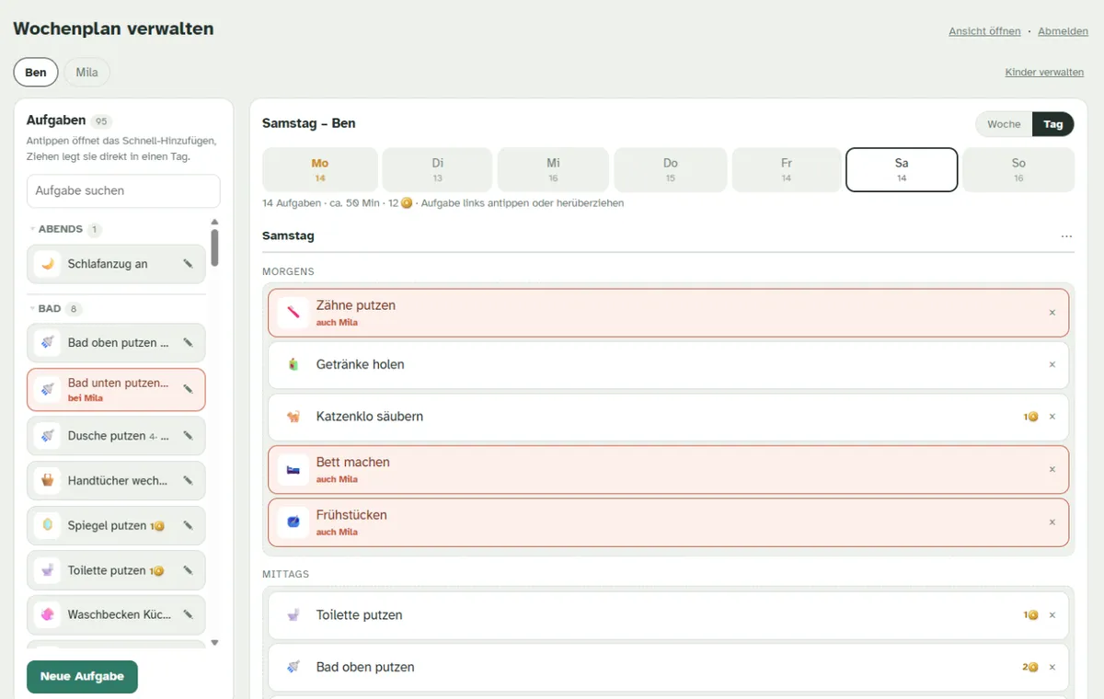Click the scrollbar thumb in the Aufgaben list
Viewport: 1104px width, 699px height.
[x=214, y=247]
